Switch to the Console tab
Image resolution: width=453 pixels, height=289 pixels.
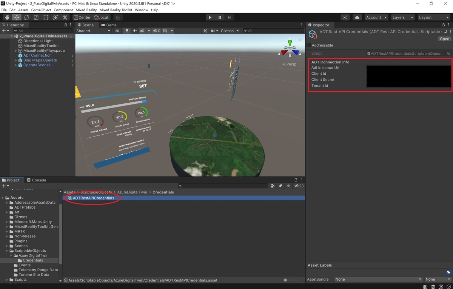pyautogui.click(x=36, y=180)
